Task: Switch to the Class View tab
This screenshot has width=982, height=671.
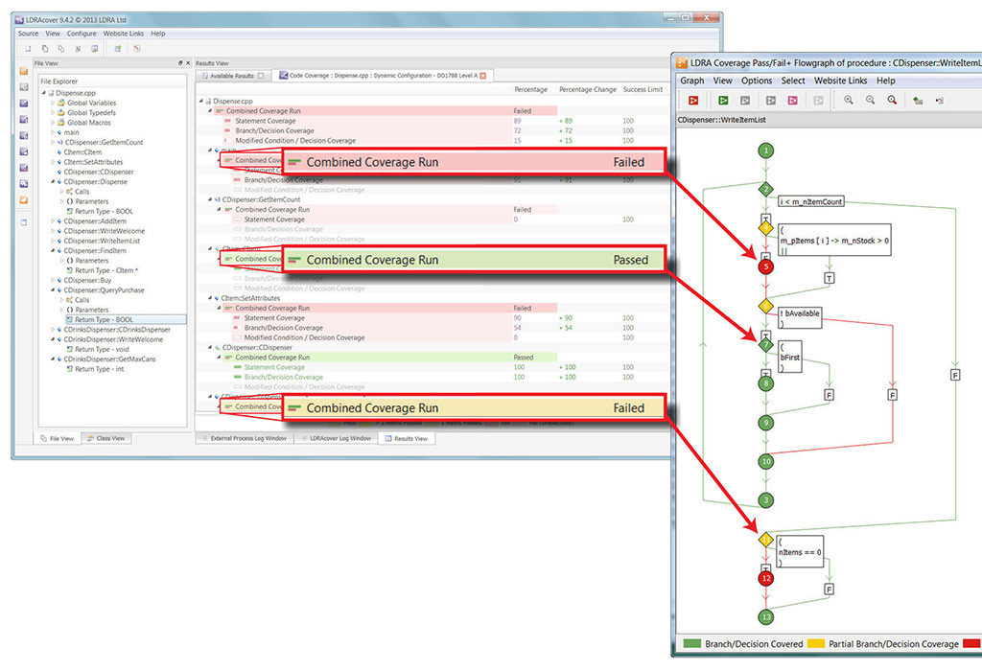Action: pyautogui.click(x=106, y=438)
